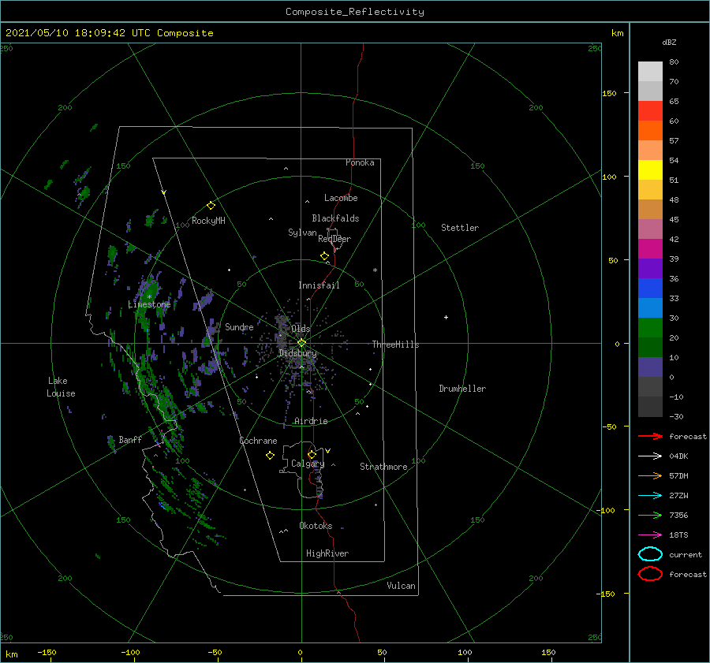Viewport: 710px width, 663px height.
Task: Click the Drumheller label
Action: click(462, 389)
